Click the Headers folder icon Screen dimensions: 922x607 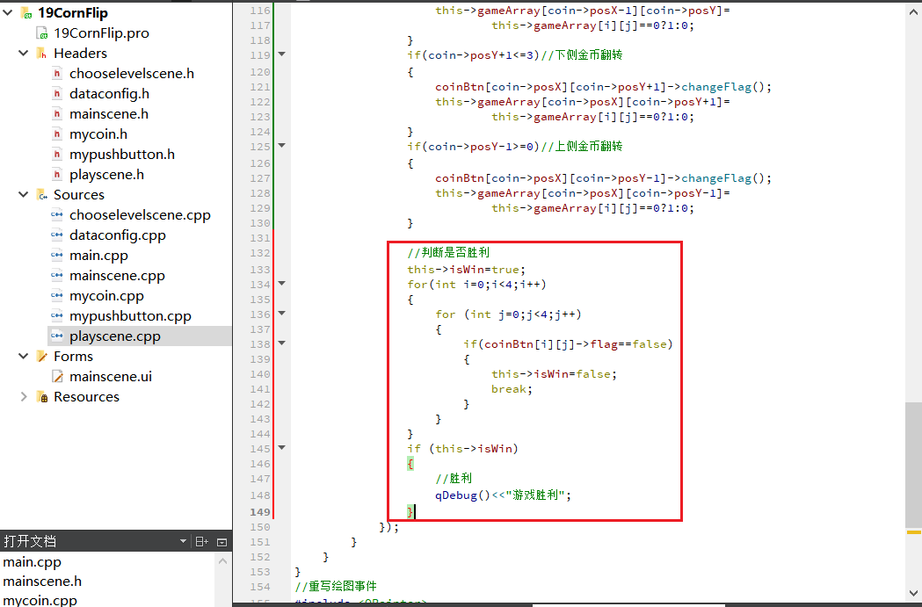coord(41,54)
